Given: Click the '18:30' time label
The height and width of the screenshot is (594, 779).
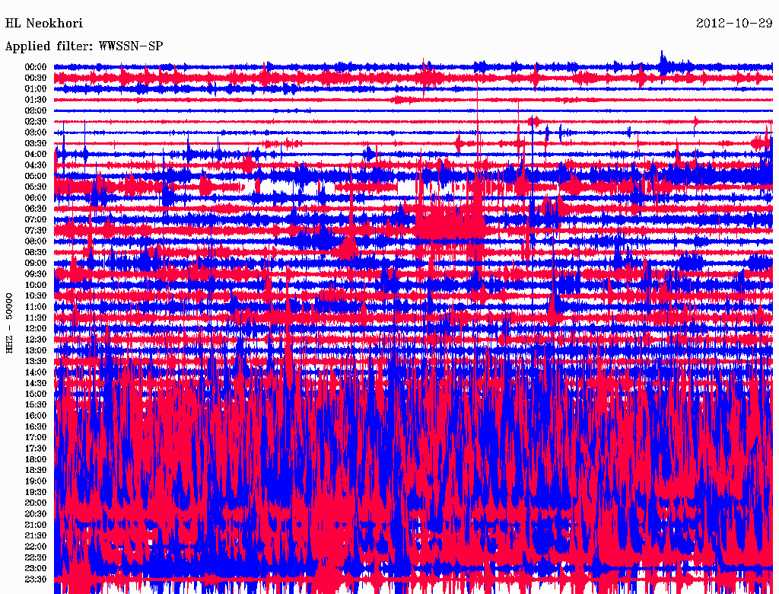Looking at the screenshot, I should pos(36,471).
